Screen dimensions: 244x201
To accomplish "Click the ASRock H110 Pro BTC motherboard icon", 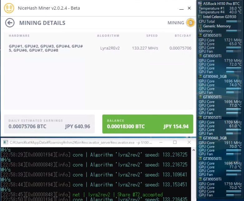I will point(200,3).
